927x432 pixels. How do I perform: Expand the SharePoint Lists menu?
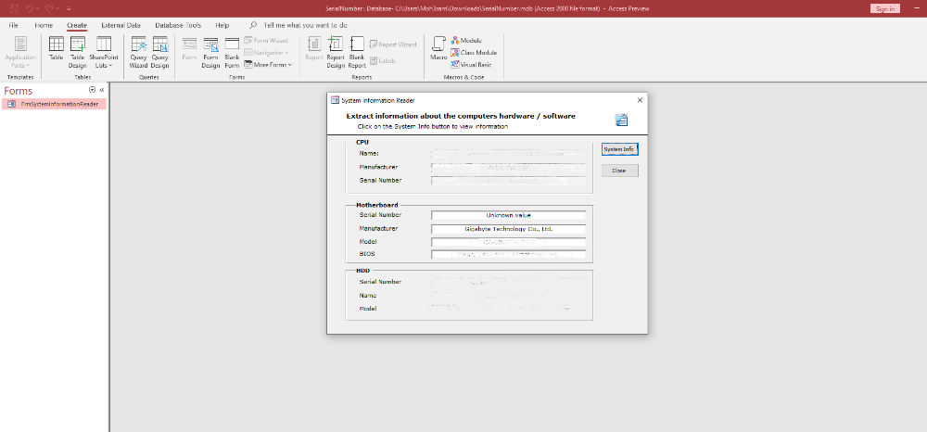pyautogui.click(x=104, y=52)
